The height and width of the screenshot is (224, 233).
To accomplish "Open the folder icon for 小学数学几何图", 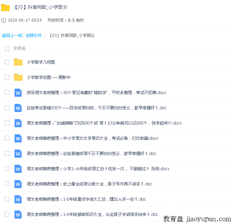I will click(18, 62).
